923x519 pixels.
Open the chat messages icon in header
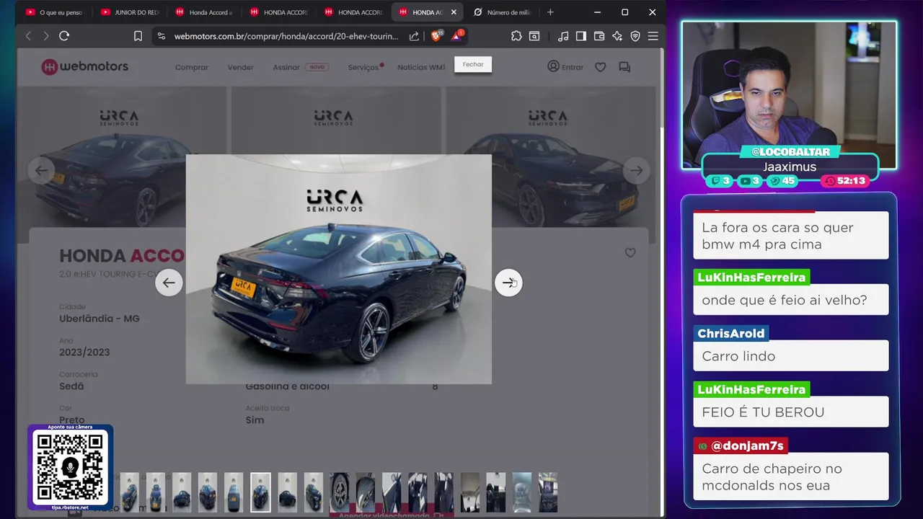pos(624,67)
